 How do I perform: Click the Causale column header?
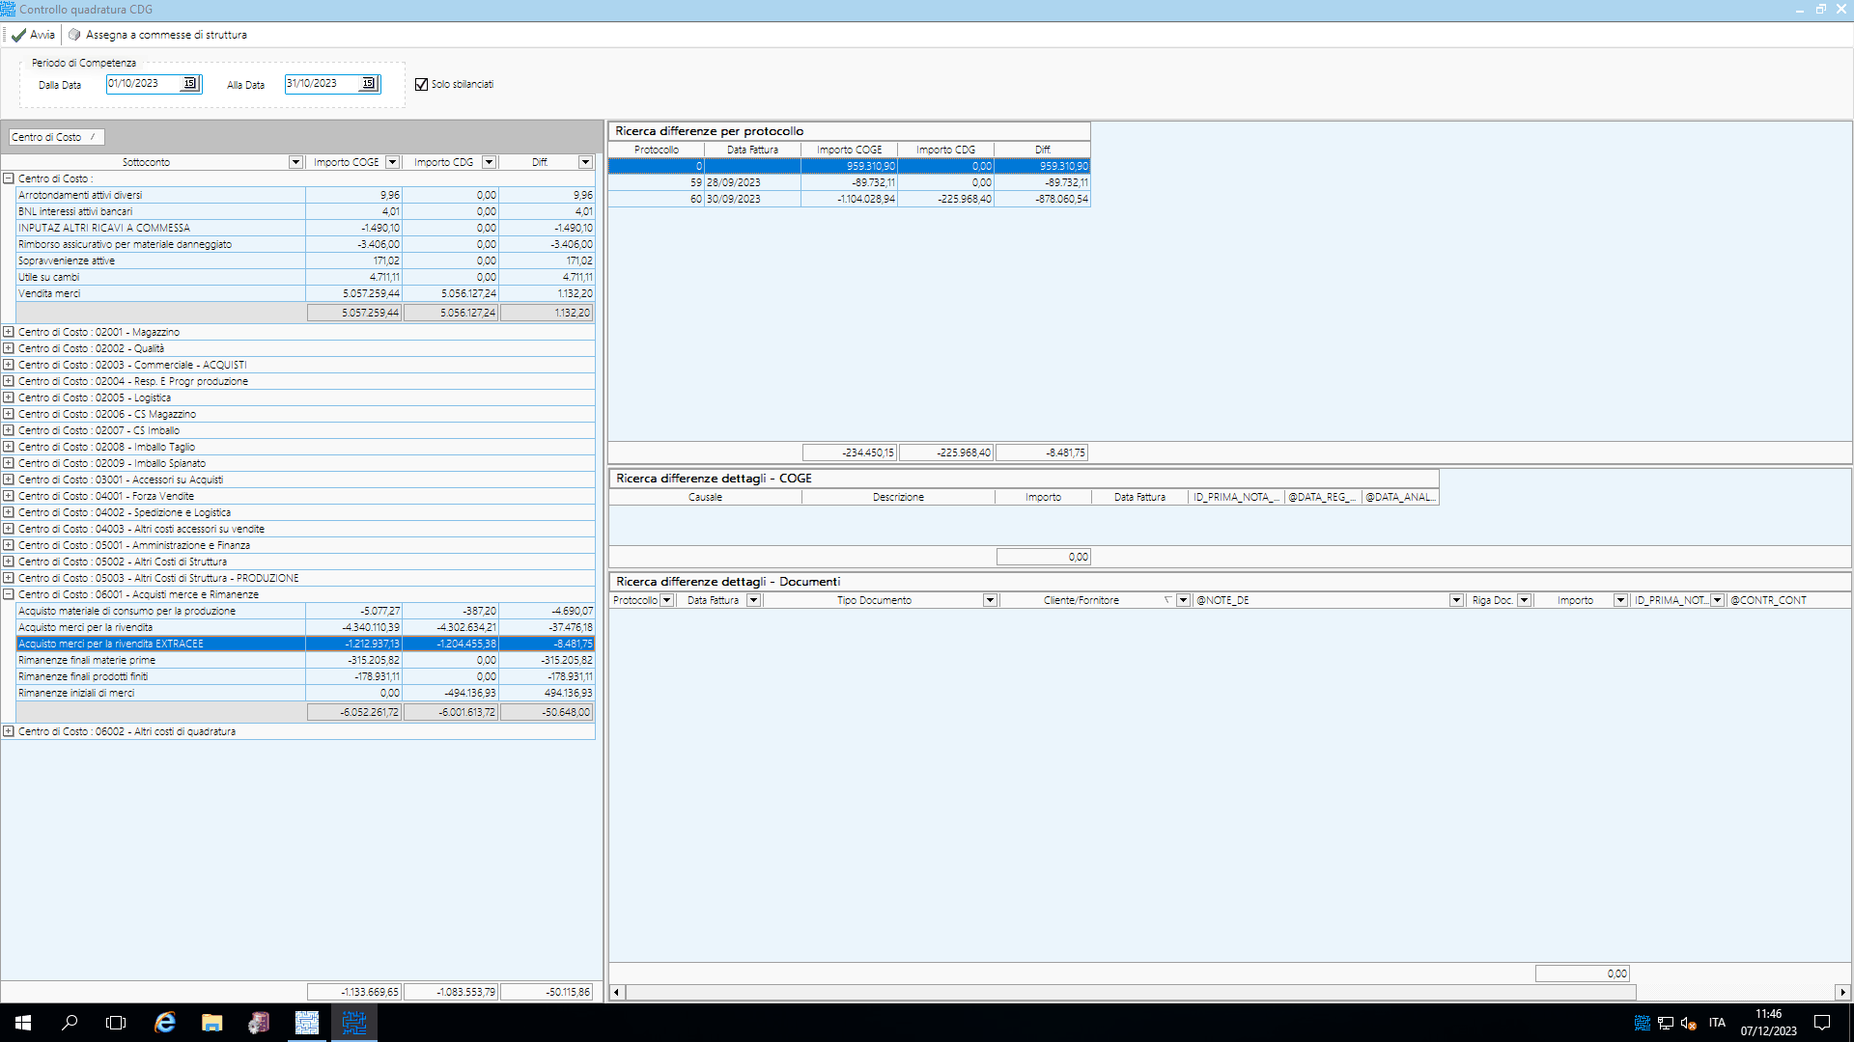click(705, 497)
